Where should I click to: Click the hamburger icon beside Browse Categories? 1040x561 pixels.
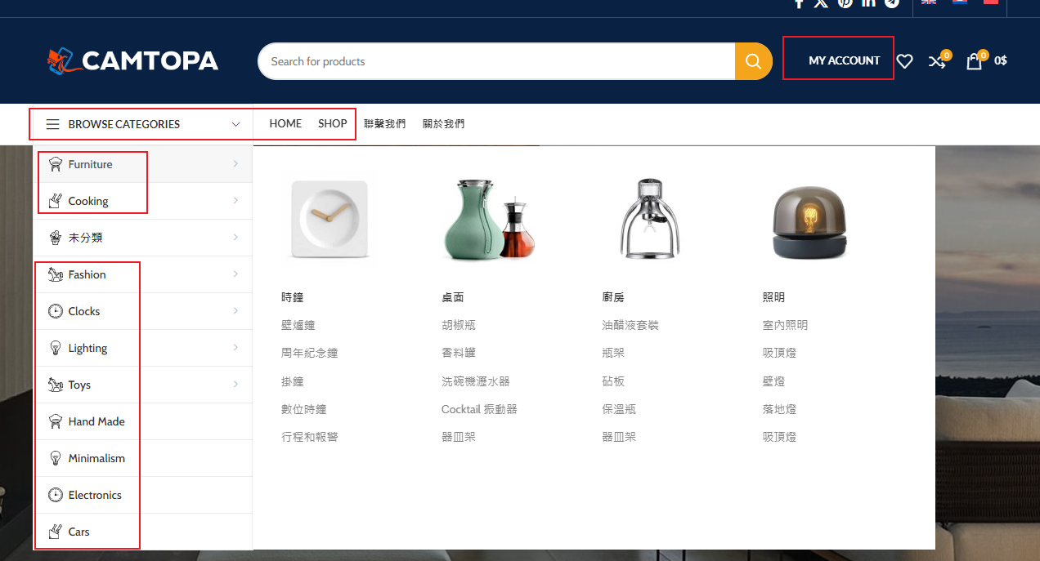[x=52, y=124]
